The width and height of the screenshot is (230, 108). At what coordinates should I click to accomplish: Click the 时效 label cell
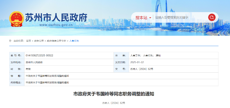coord(17,69)
